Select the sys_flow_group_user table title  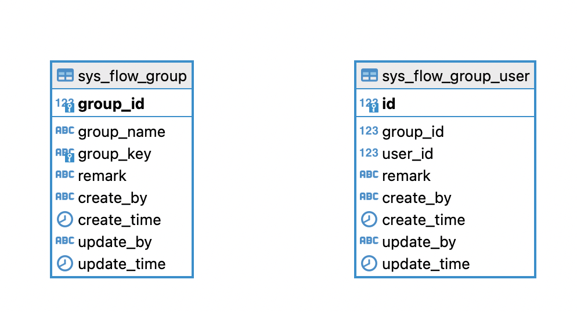point(456,76)
